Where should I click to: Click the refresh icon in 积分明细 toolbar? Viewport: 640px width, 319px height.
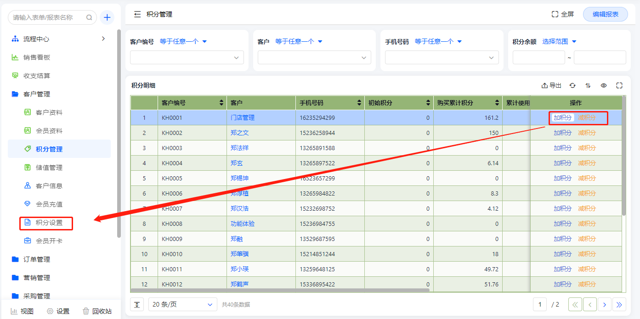572,85
